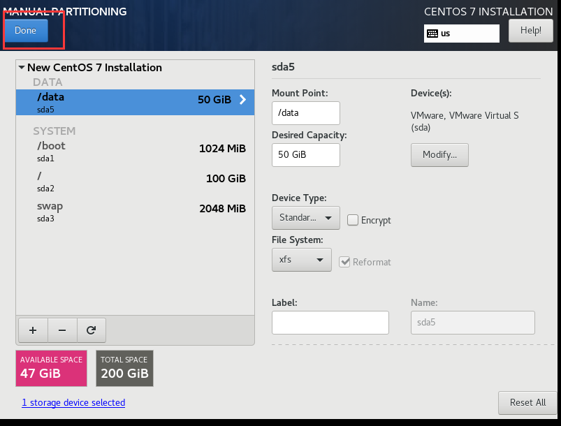Viewport: 561px width, 426px height.
Task: Click the us keyboard layout indicator
Action: click(462, 34)
